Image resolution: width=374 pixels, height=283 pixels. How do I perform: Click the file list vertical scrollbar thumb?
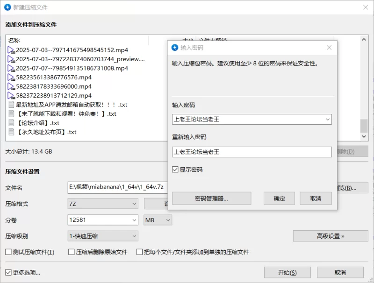pyautogui.click(x=364, y=126)
